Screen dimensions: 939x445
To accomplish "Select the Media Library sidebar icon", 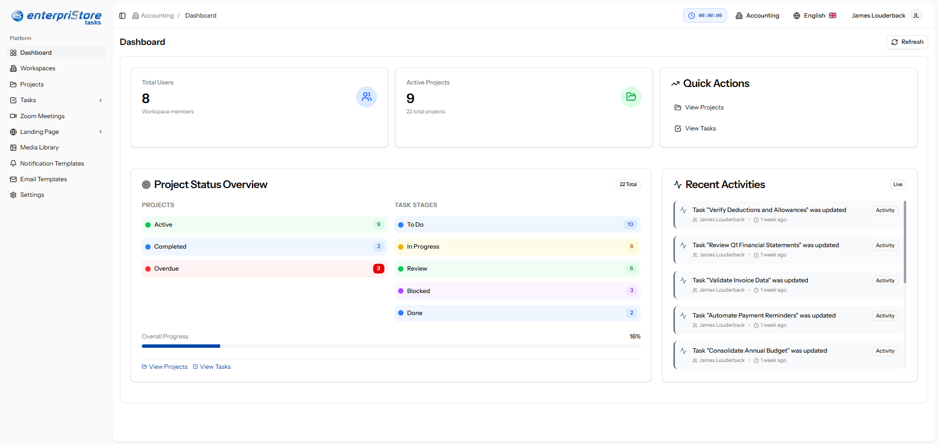I will (13, 148).
